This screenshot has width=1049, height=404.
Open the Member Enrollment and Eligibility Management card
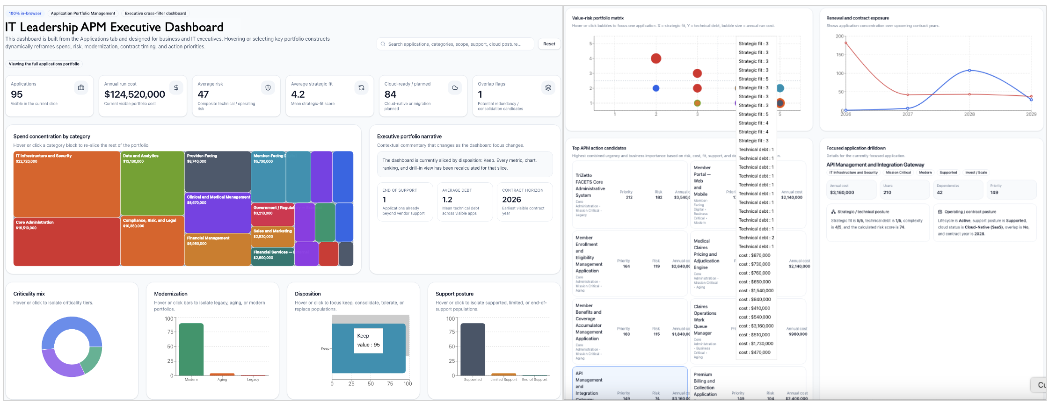(630, 263)
